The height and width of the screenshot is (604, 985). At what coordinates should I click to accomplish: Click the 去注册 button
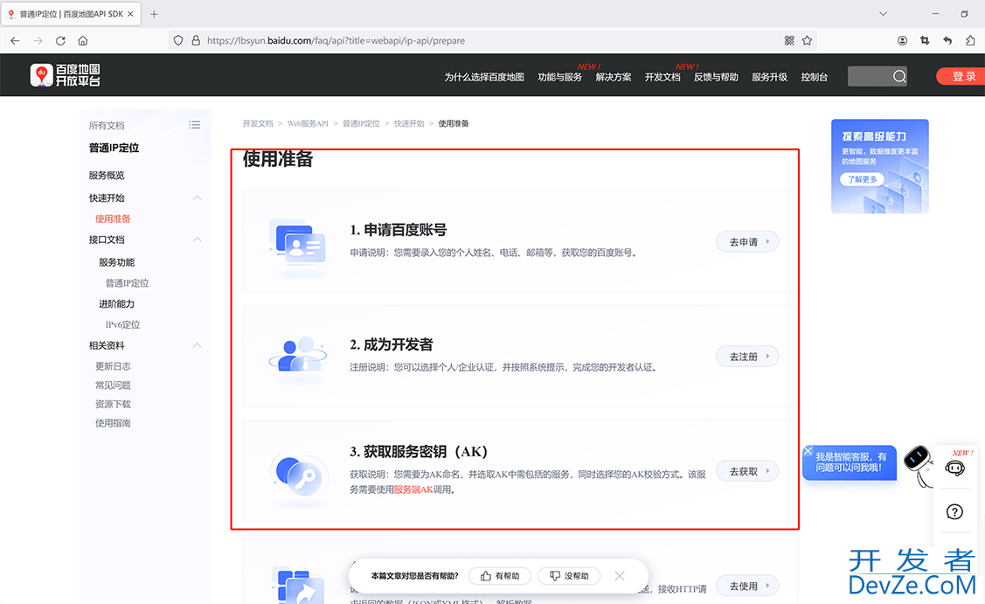click(x=747, y=357)
